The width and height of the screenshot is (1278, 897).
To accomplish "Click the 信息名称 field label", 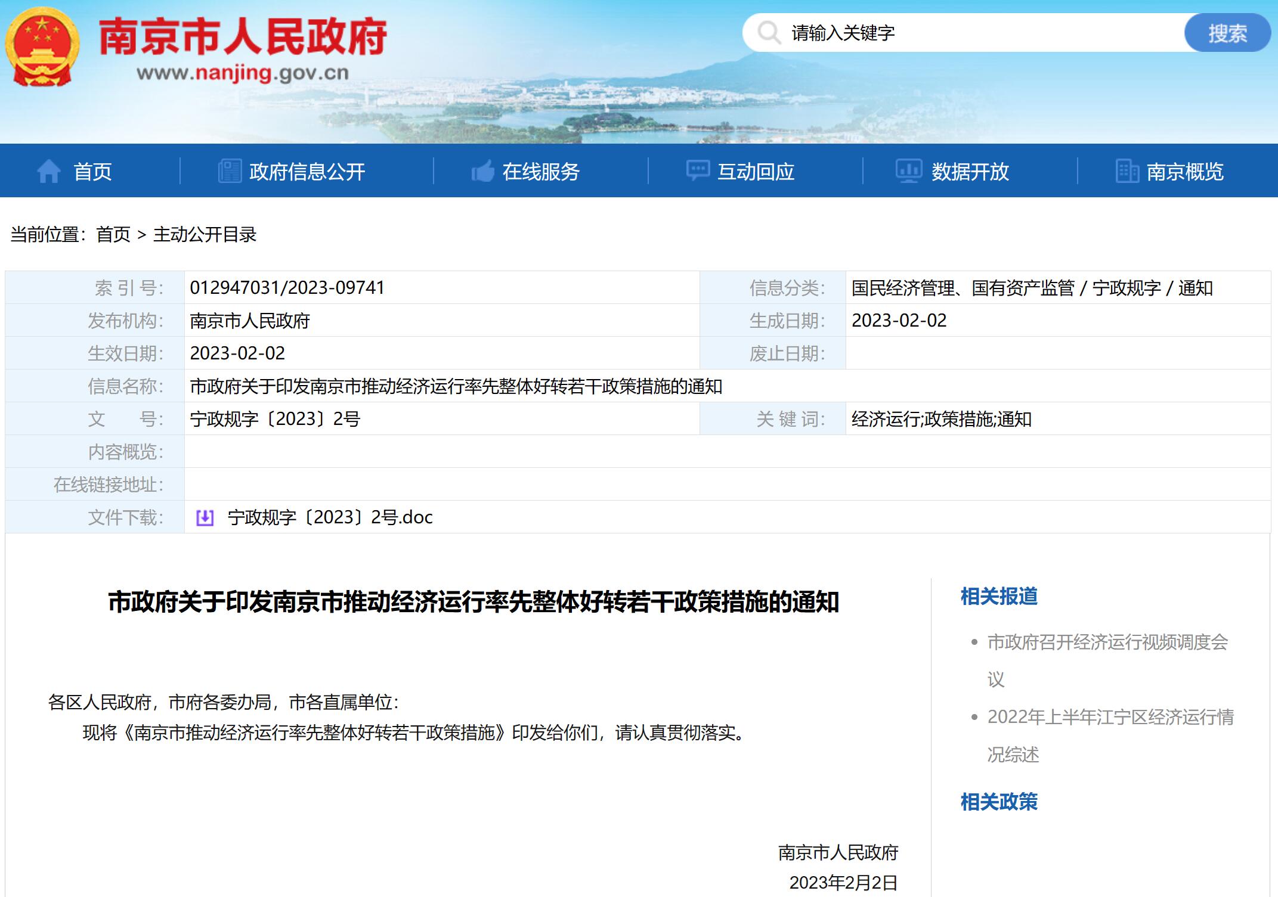I will [x=126, y=386].
